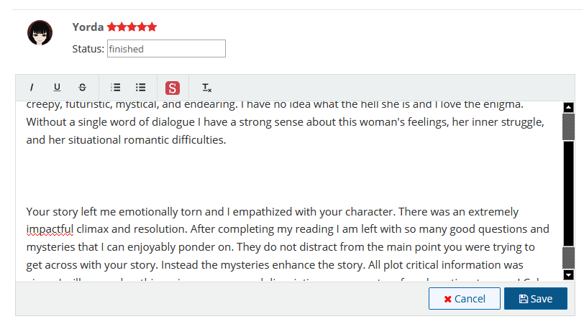Open Yorda's avatar picture
This screenshot has width=584, height=324.
(x=40, y=33)
